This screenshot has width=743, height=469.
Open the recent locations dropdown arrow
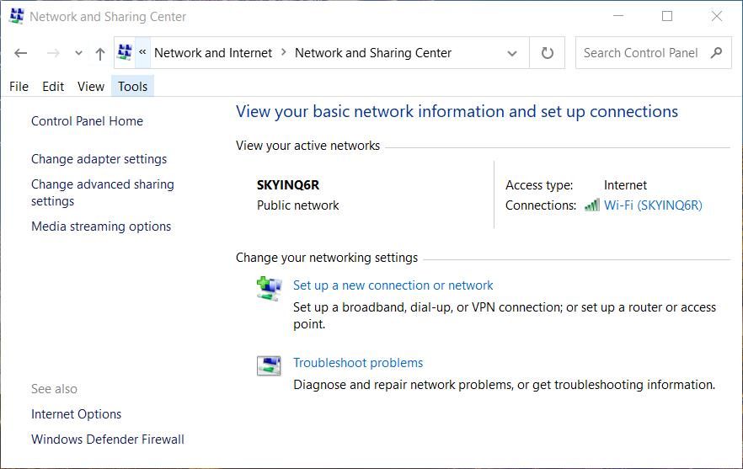(x=78, y=53)
